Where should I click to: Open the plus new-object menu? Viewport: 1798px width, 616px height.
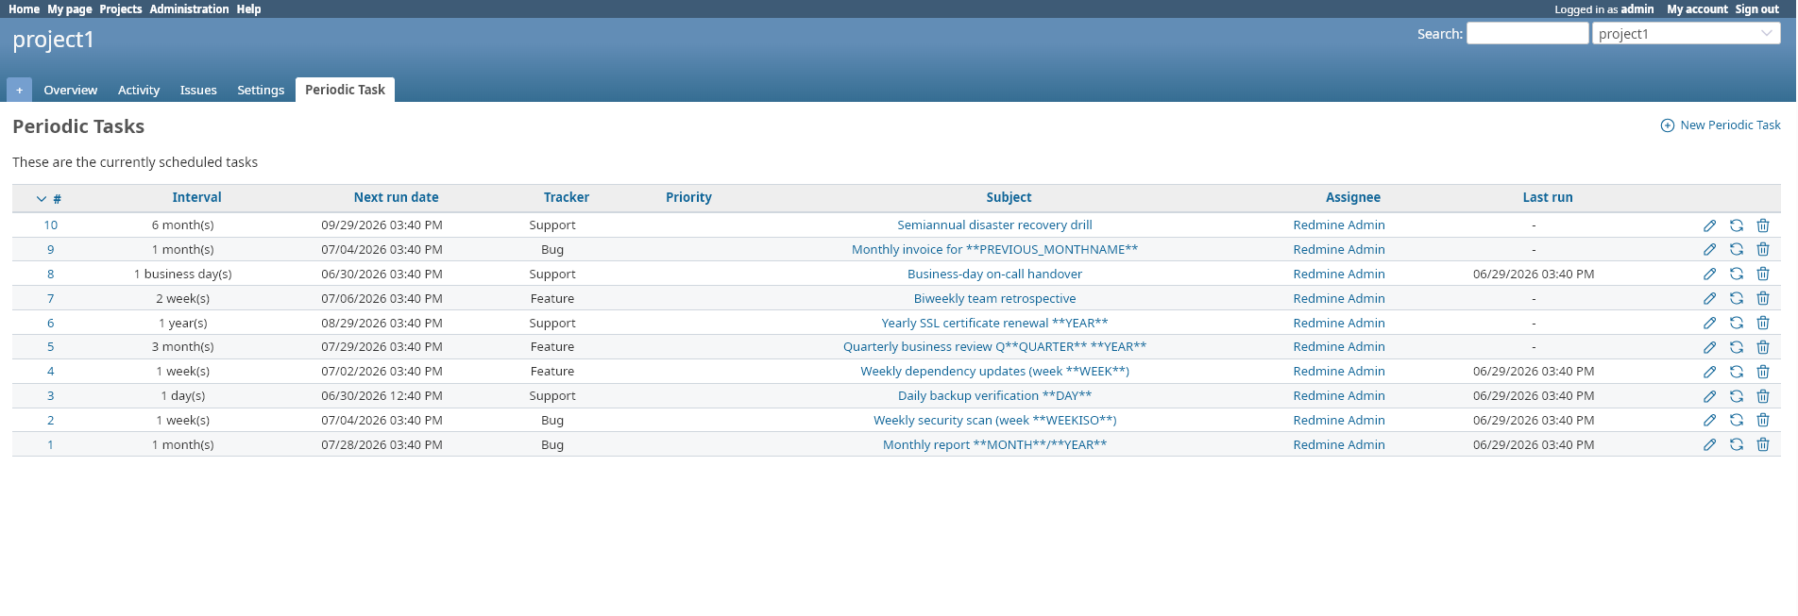click(x=19, y=90)
